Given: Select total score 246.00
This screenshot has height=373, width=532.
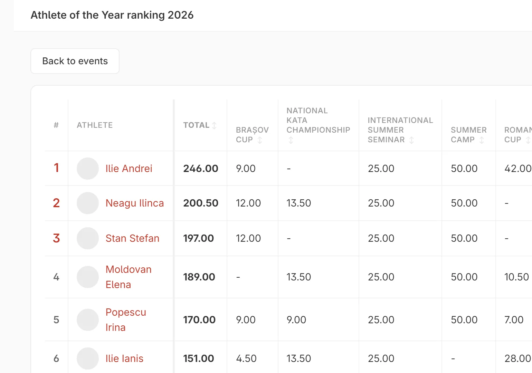Looking at the screenshot, I should coord(201,169).
